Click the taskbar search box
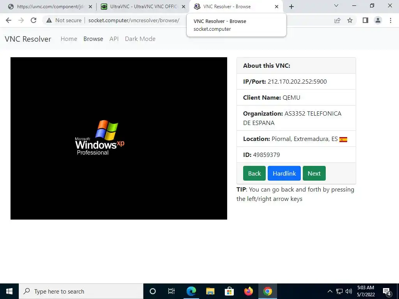The height and width of the screenshot is (299, 399). [x=81, y=291]
